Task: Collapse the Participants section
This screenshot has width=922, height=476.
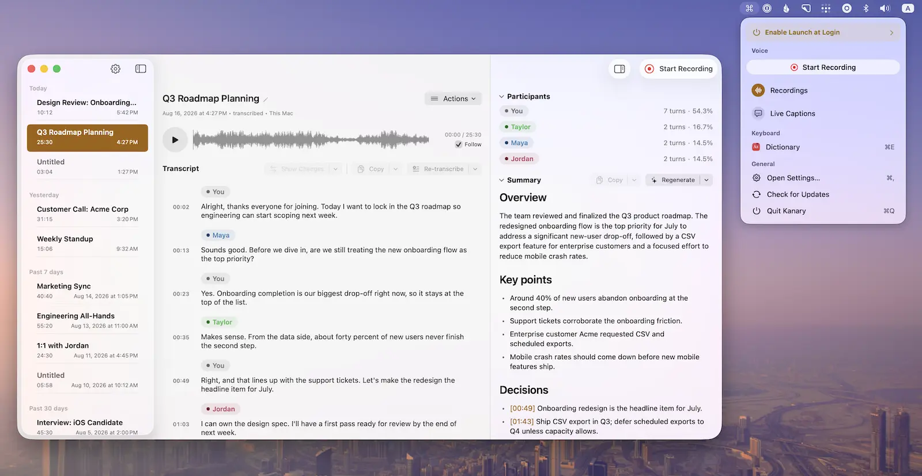Action: 501,97
